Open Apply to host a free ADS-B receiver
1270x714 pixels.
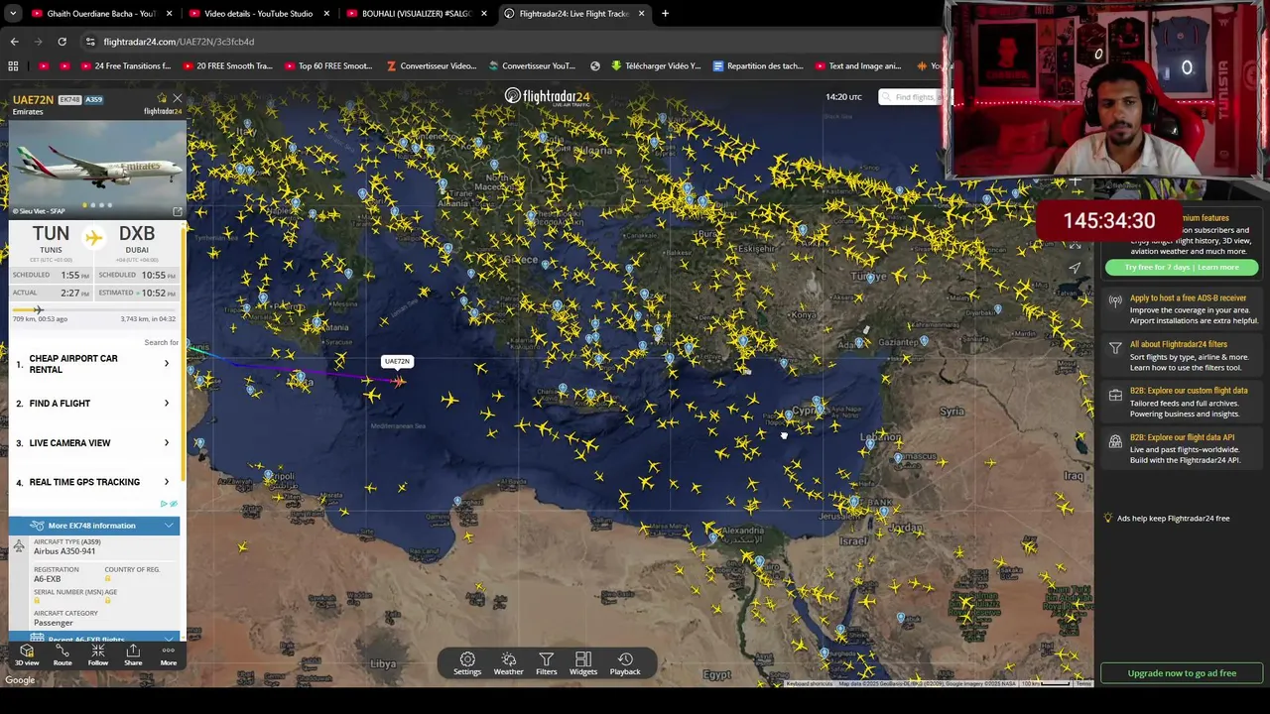1184,309
